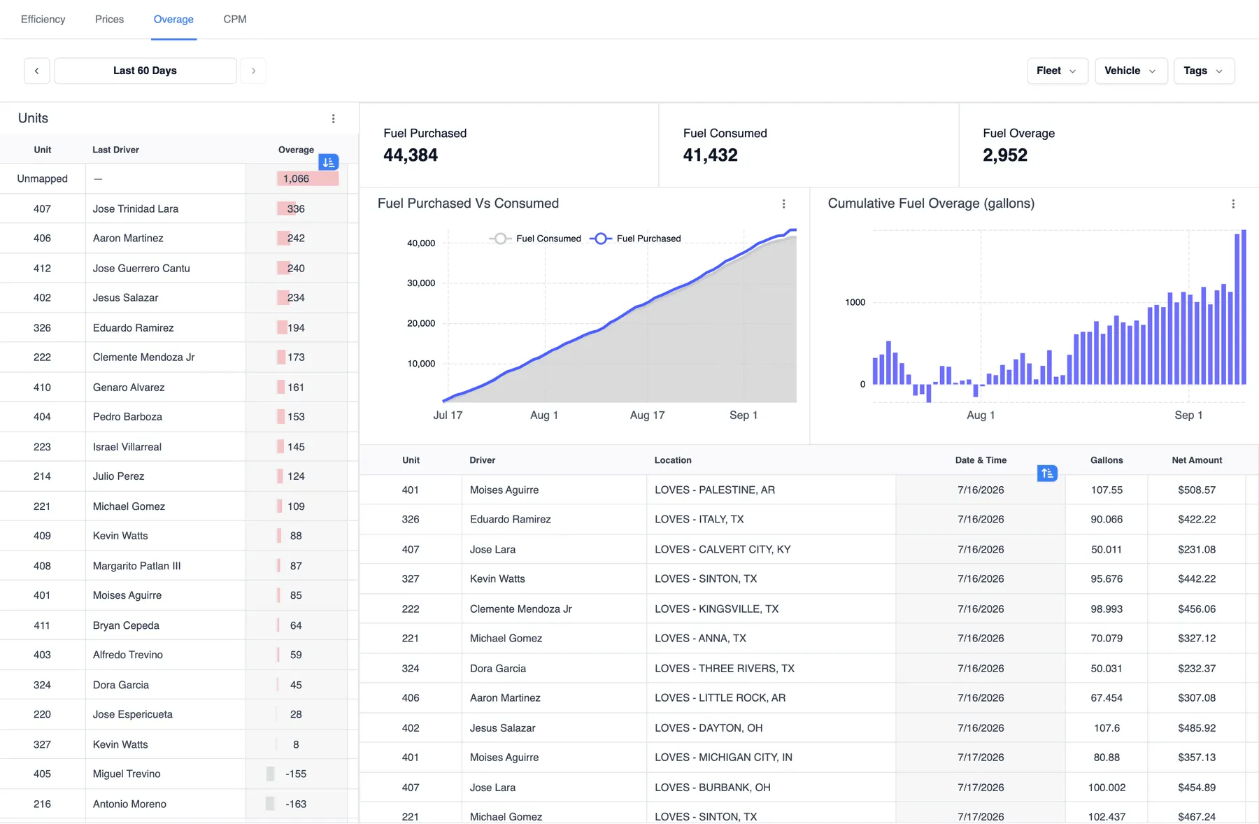Click the LOVES - CALVERT CITY, KY cell
This screenshot has width=1259, height=824.
click(771, 549)
